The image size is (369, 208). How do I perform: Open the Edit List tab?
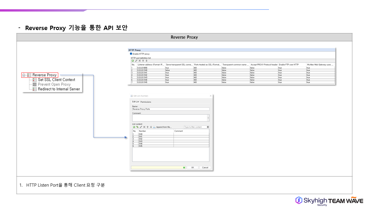[x=135, y=102]
